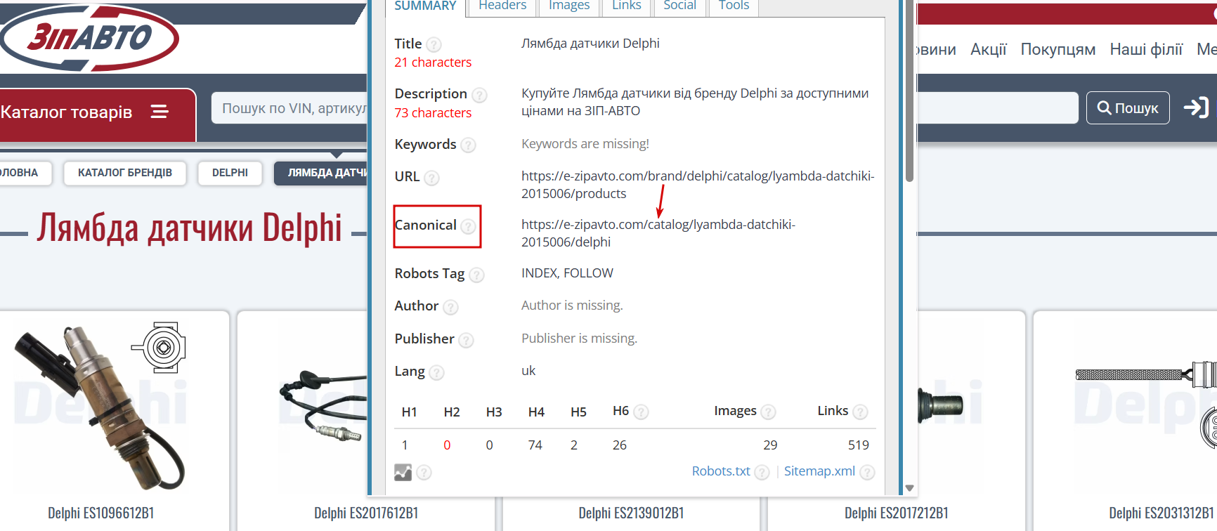This screenshot has height=531, width=1217.
Task: Open the hamburger menu in Каталог товарів
Action: point(160,112)
